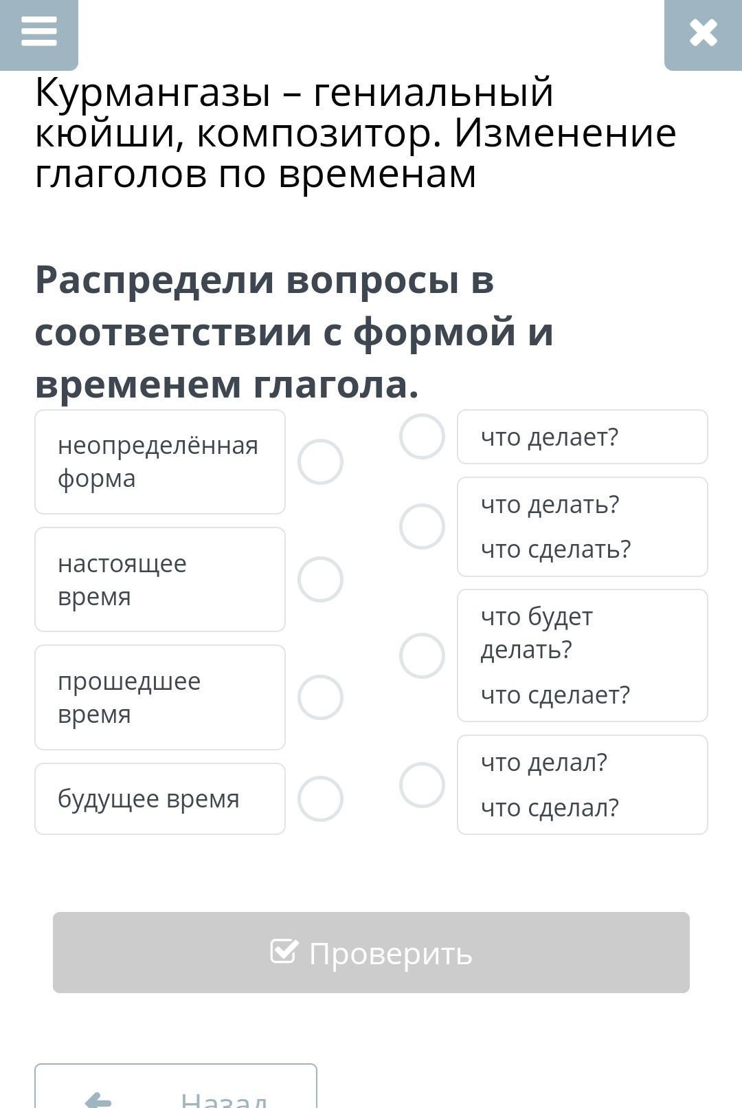
Task: Select the circle beside что делает?
Action: click(x=422, y=437)
